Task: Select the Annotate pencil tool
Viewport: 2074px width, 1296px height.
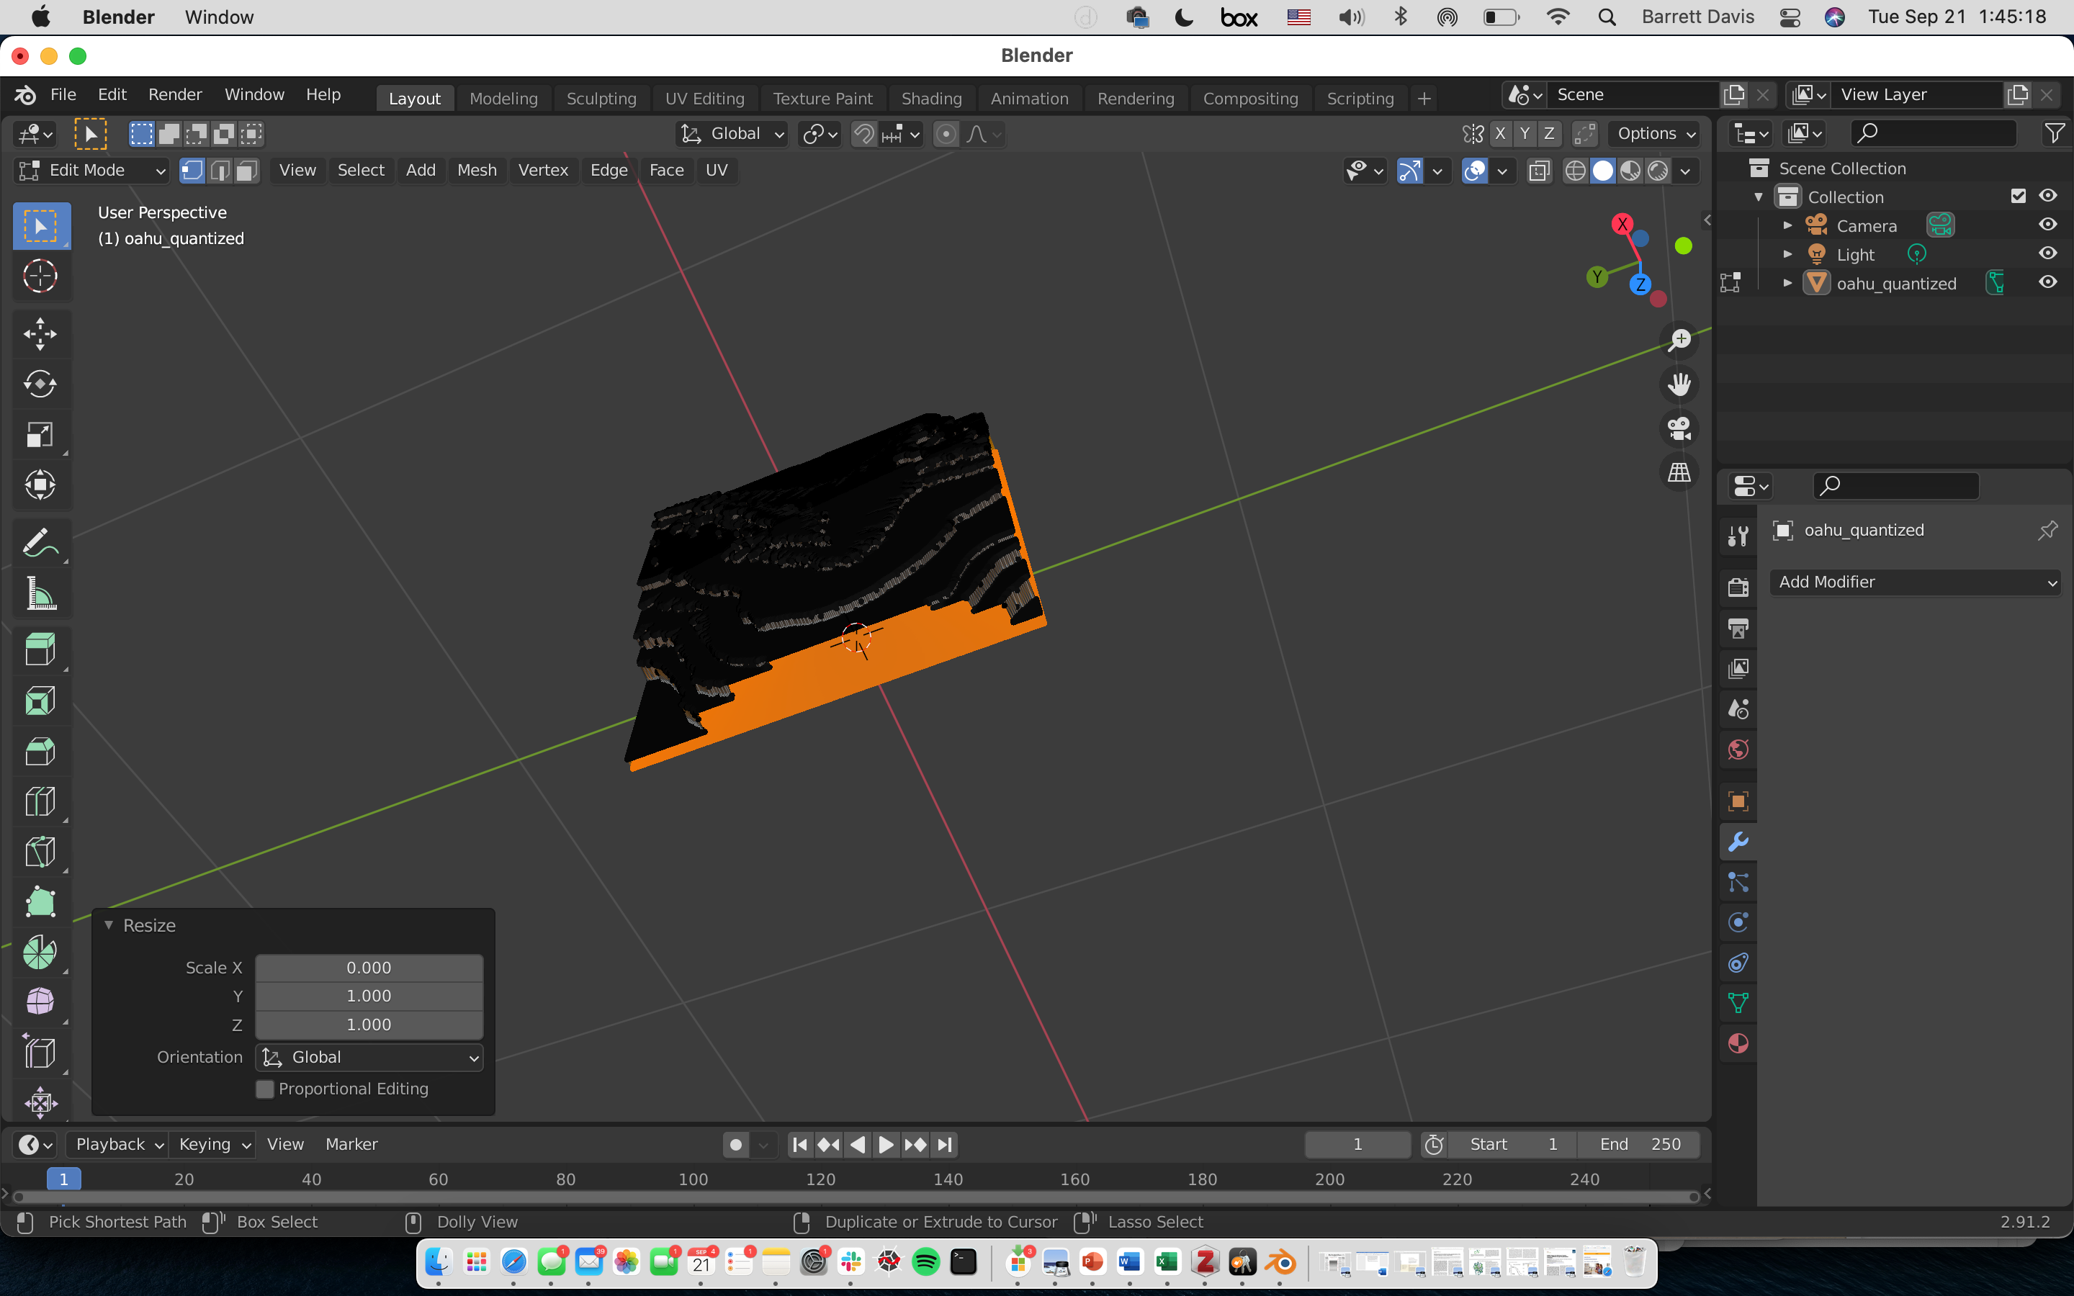Action: [x=40, y=544]
